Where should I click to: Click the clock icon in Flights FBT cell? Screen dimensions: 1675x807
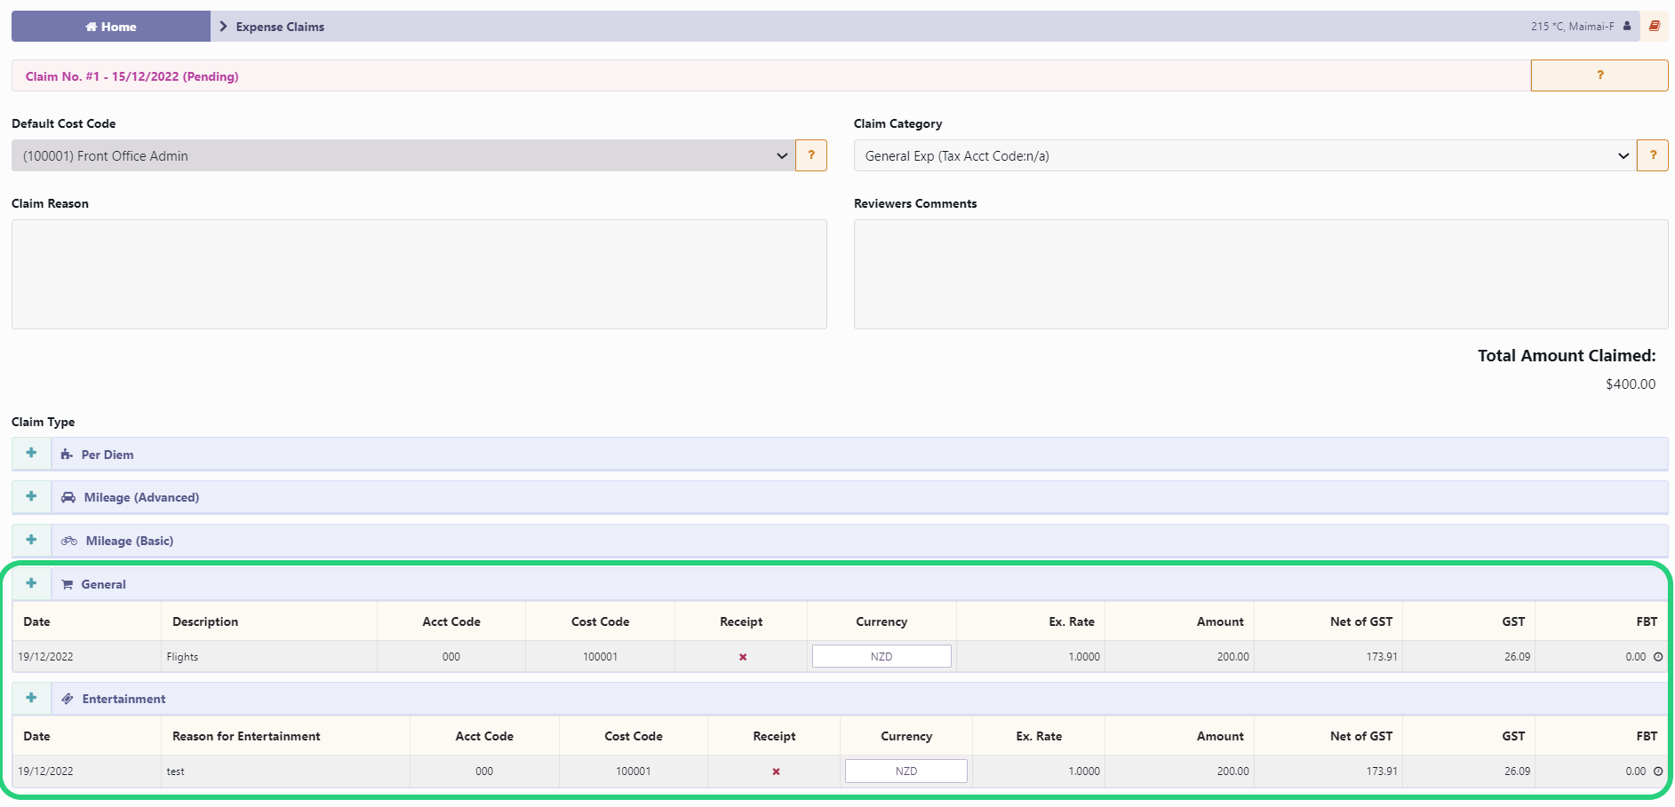point(1658,657)
